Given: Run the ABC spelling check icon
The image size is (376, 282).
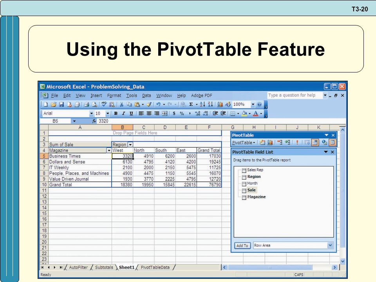Looking at the screenshot, I should point(104,104).
